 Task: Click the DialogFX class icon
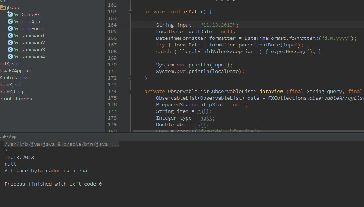10,14
